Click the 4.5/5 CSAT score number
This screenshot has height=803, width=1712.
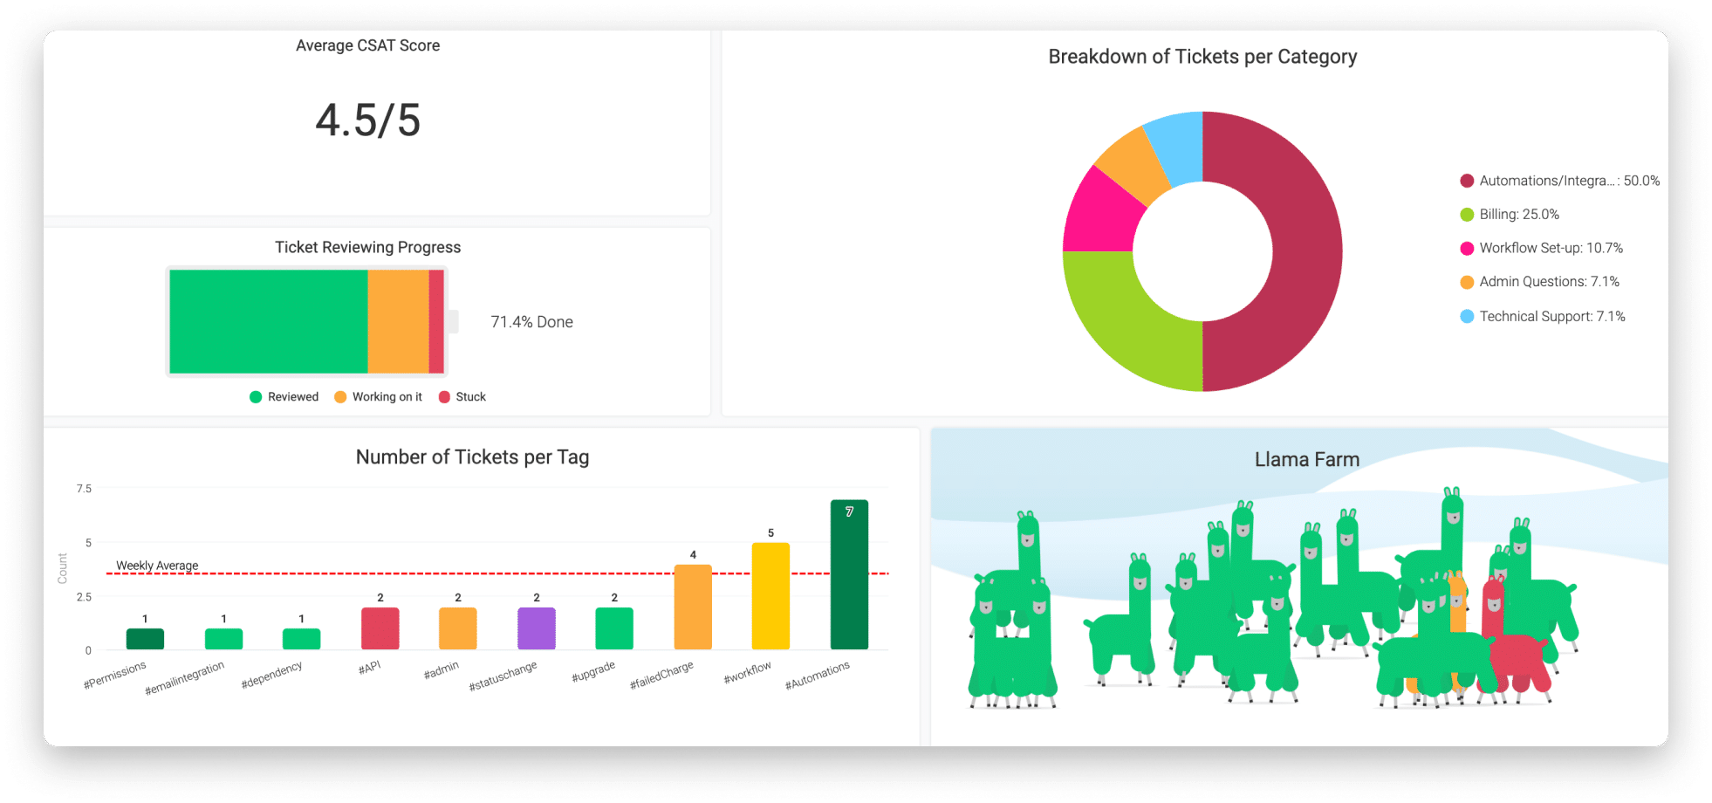[367, 120]
